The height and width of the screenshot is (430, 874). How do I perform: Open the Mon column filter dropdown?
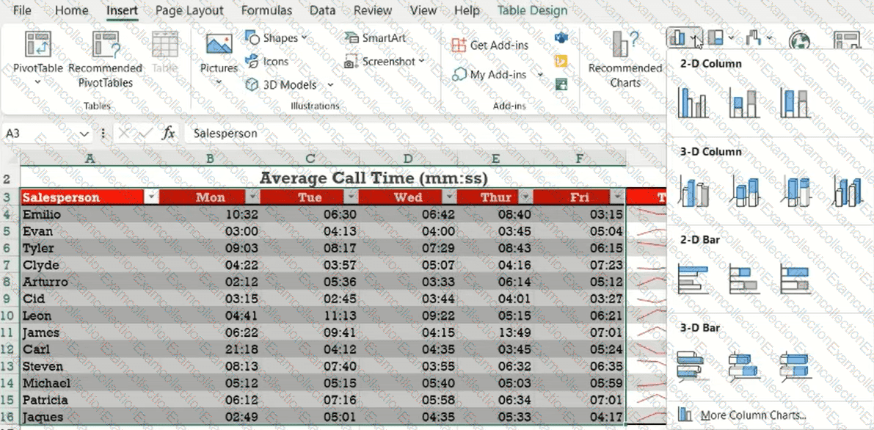252,197
